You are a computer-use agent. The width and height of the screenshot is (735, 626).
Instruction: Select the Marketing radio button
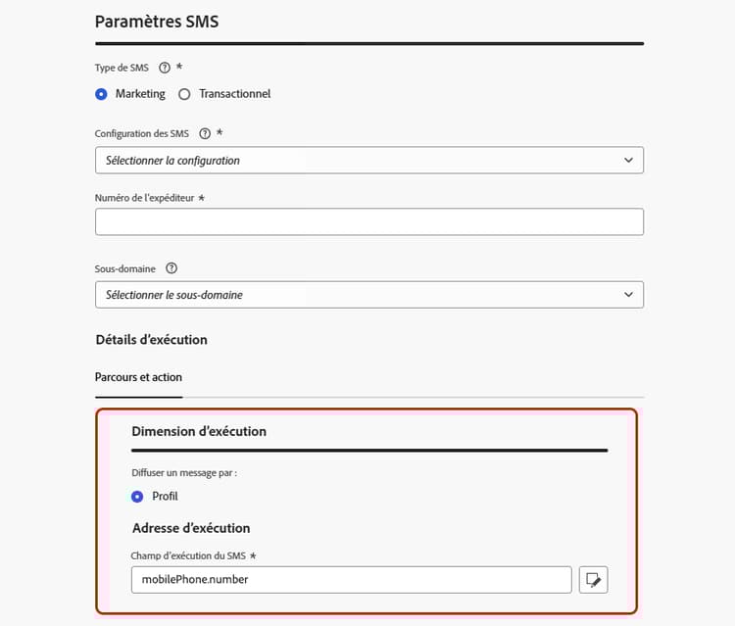click(101, 94)
